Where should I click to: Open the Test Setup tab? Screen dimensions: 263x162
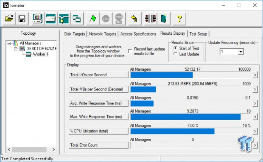pyautogui.click(x=198, y=34)
